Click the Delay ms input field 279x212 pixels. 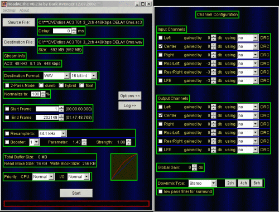tap(62, 31)
